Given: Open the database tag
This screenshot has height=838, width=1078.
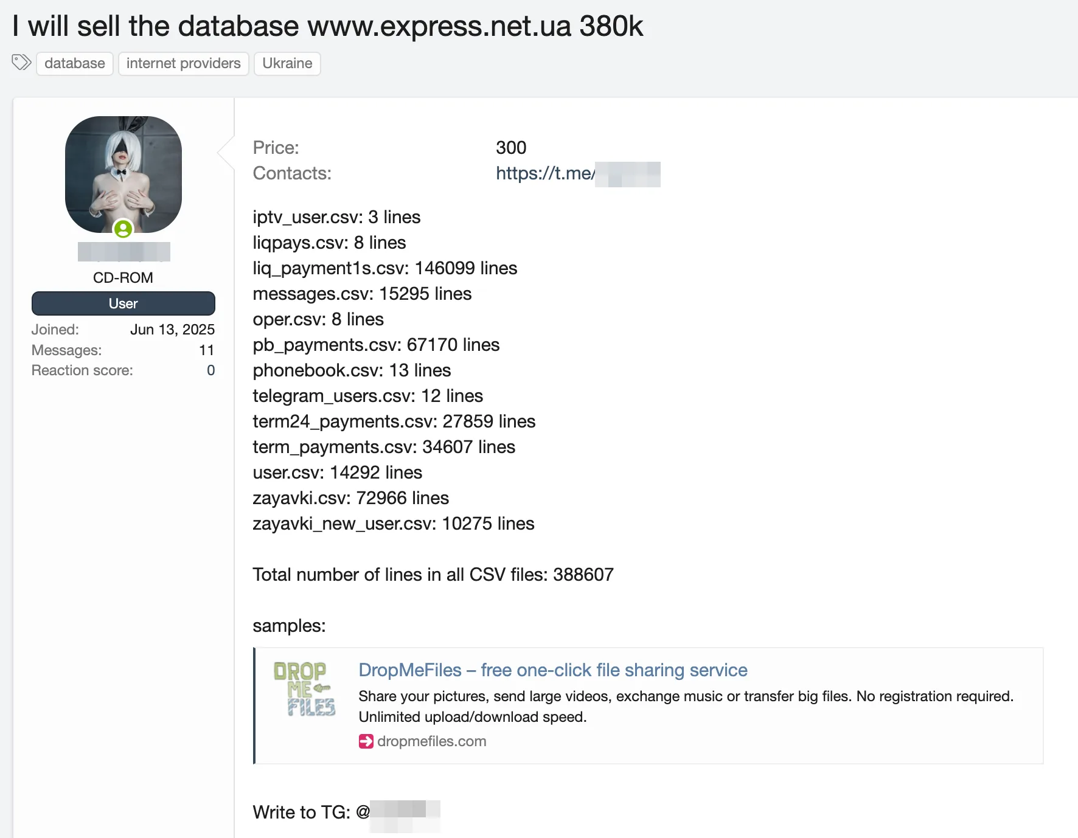Looking at the screenshot, I should tap(75, 63).
